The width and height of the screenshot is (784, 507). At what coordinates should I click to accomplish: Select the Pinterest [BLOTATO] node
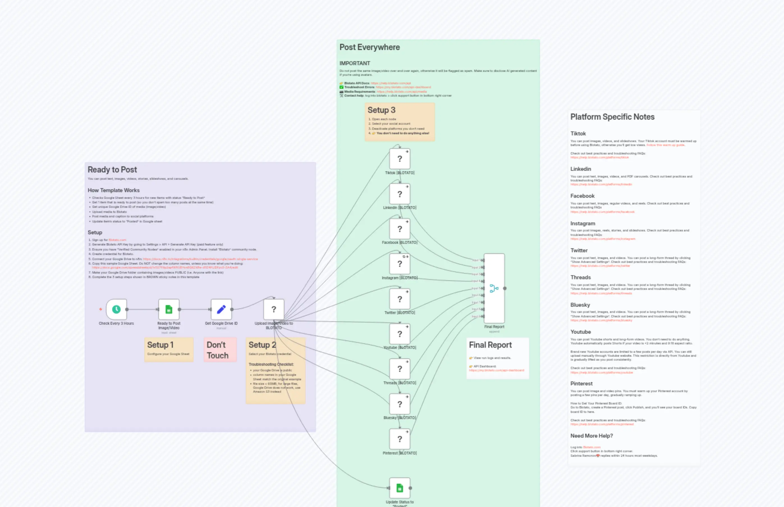click(x=399, y=439)
